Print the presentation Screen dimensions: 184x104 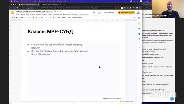(22, 17)
